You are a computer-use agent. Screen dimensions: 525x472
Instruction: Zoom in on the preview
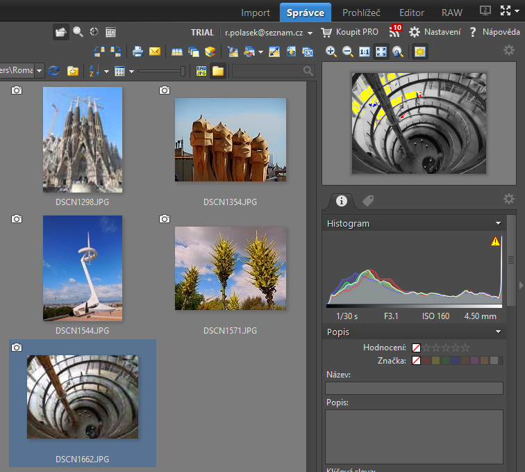pos(331,51)
